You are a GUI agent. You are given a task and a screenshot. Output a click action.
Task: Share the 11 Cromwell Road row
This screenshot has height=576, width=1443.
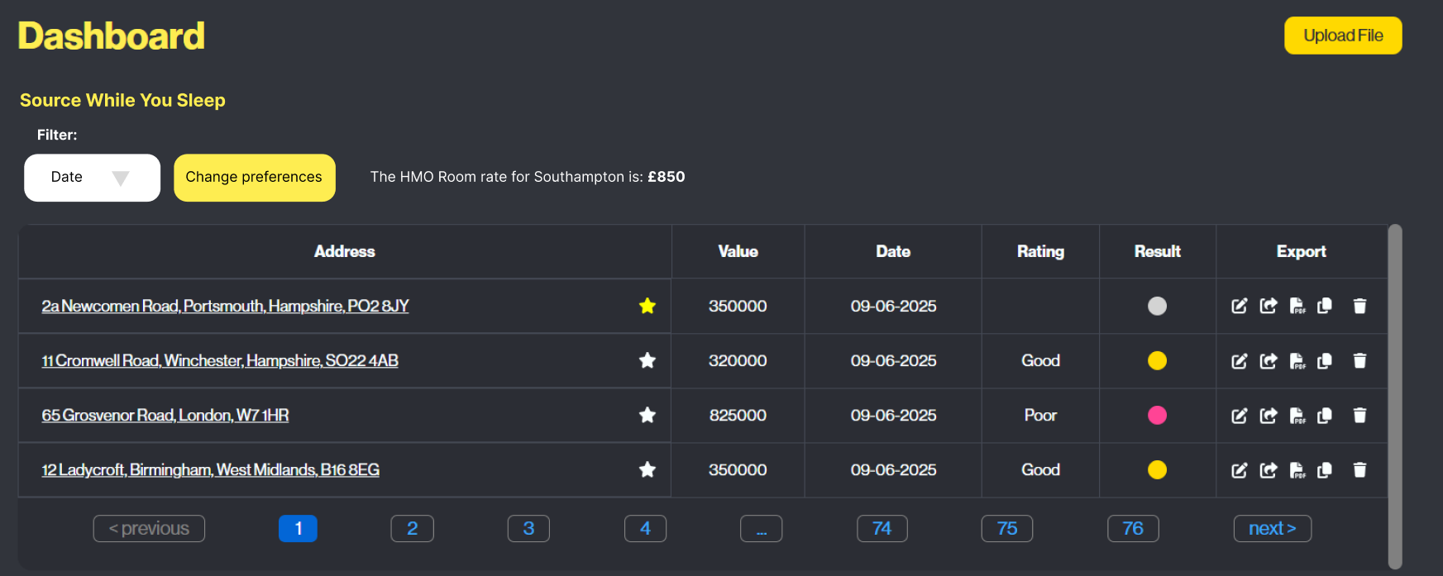click(1268, 360)
